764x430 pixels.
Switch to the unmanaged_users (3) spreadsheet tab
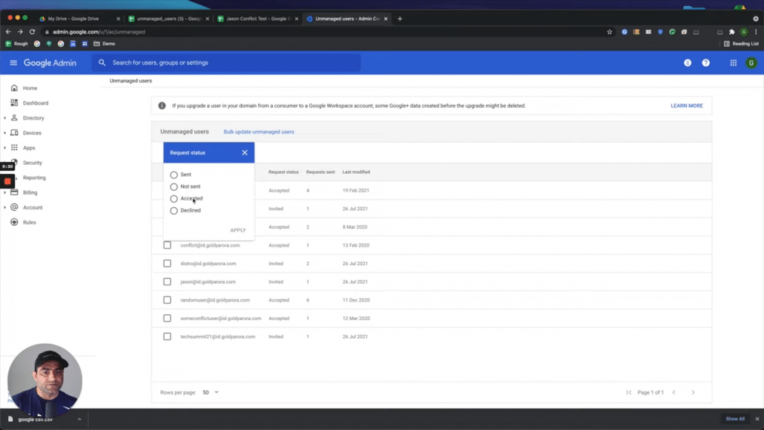point(168,19)
